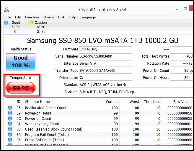Click the status orb for Wear Leveling Count

point(10,124)
